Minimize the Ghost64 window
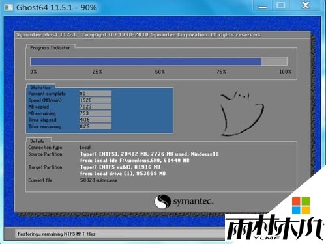The height and width of the screenshot is (244, 326). point(263,6)
